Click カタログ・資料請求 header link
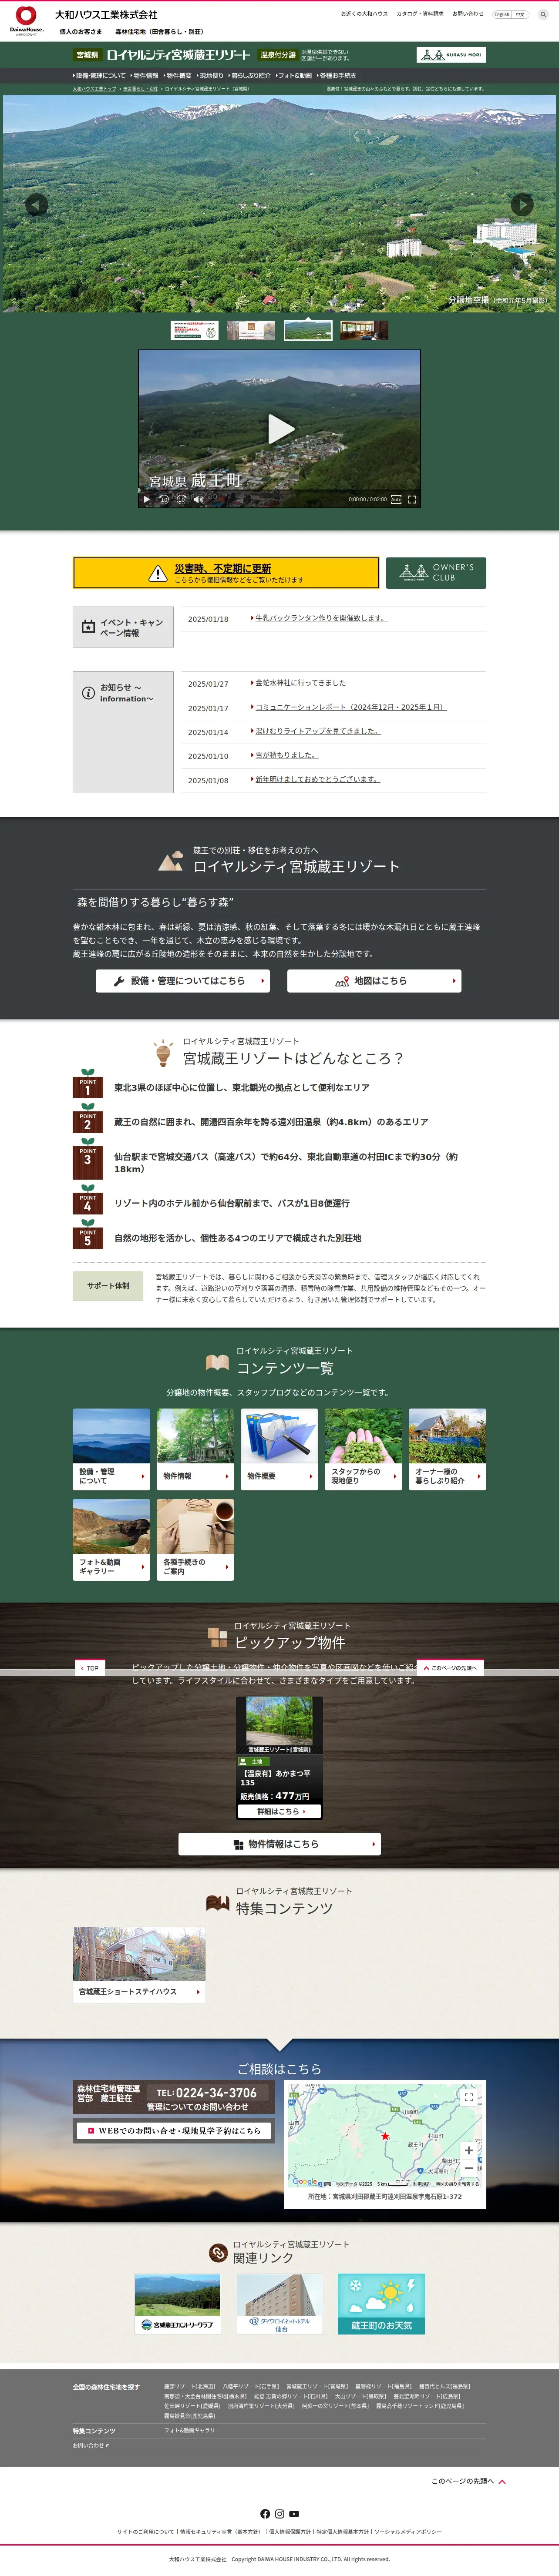Viewport: 559px width, 2576px height. 420,14
